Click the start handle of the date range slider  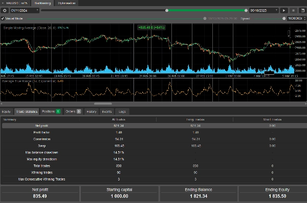[x=167, y=10]
